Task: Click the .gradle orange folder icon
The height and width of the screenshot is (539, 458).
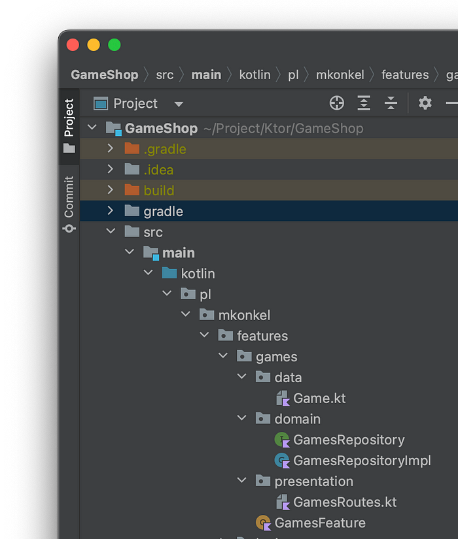Action: pyautogui.click(x=132, y=148)
